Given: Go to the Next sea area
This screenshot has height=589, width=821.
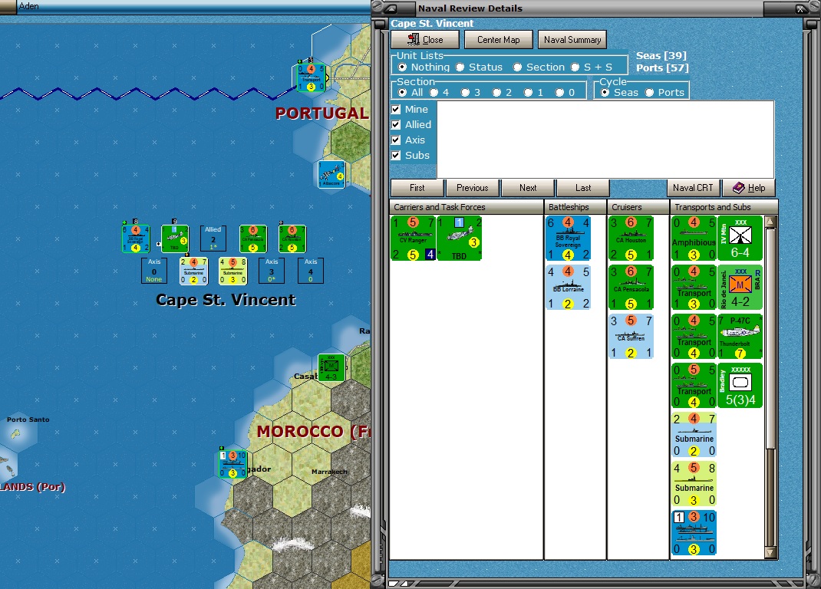Looking at the screenshot, I should point(528,187).
